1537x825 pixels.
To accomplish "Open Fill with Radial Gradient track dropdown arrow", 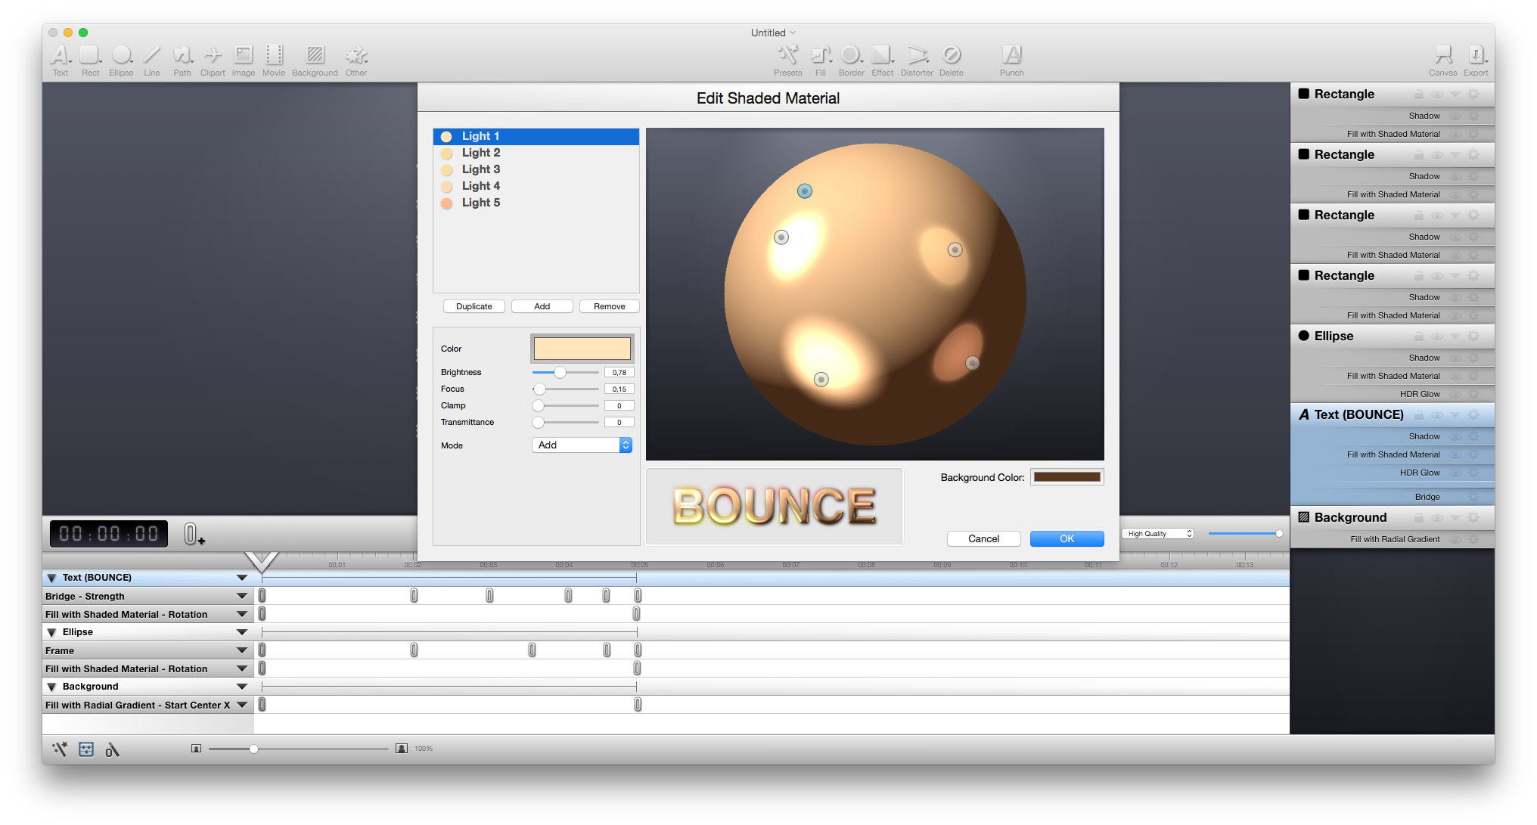I will [x=242, y=705].
